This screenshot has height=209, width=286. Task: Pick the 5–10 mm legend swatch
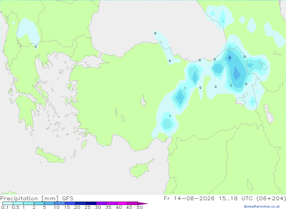click(49, 203)
